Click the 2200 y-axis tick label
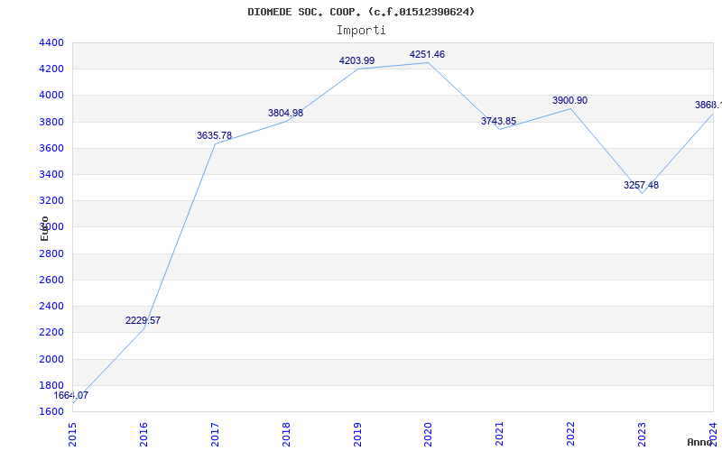This screenshot has height=451, width=722. click(51, 332)
